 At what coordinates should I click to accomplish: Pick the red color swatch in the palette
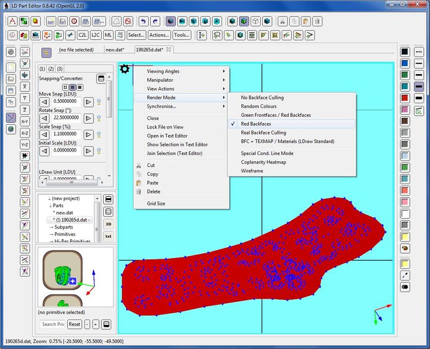pos(405,98)
